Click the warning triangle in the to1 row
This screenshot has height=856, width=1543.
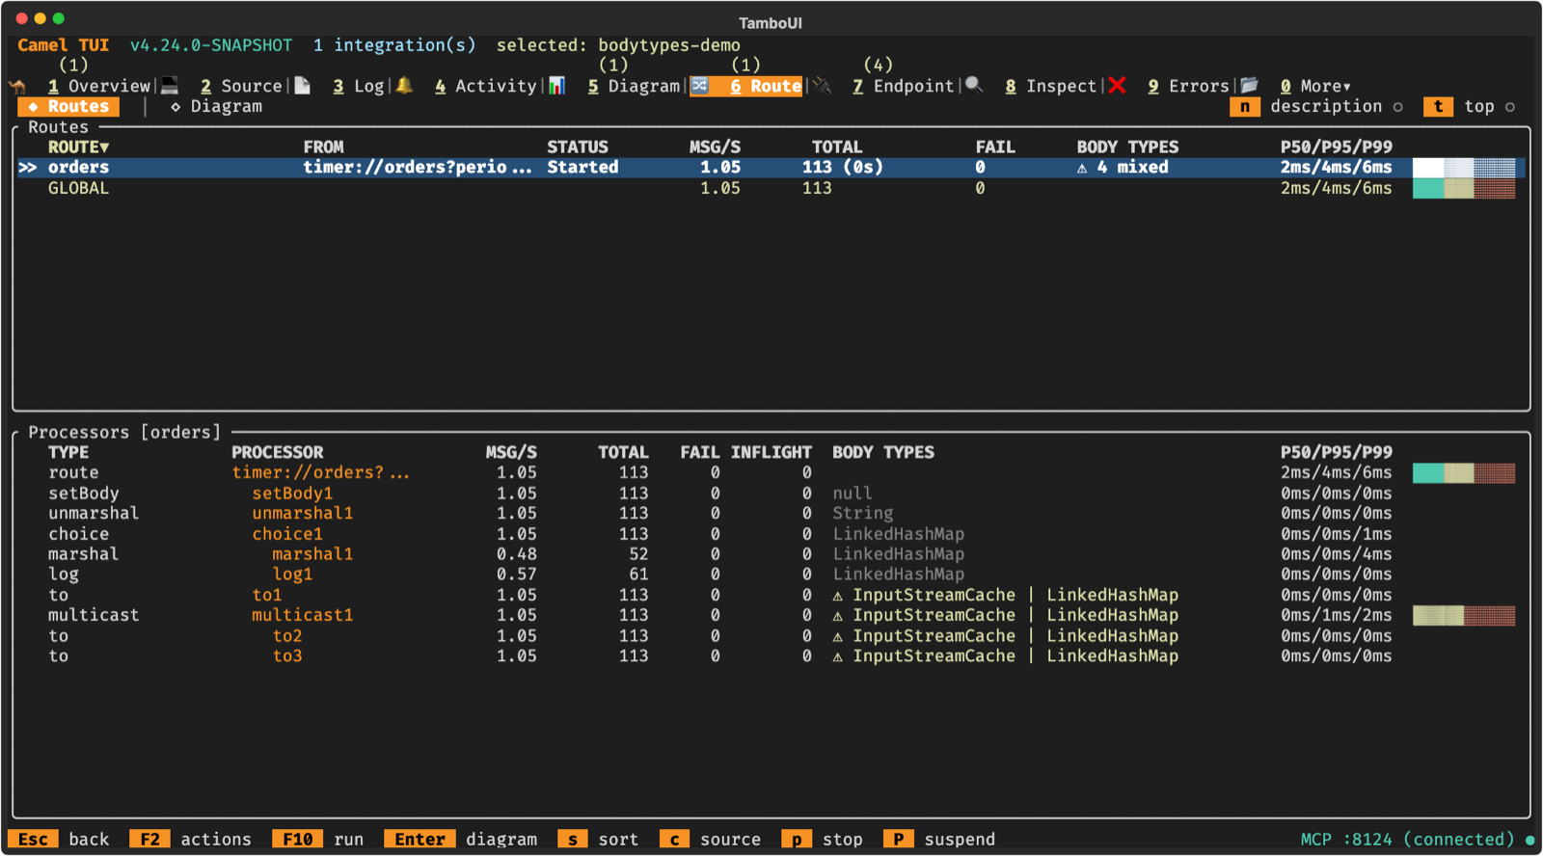(838, 596)
